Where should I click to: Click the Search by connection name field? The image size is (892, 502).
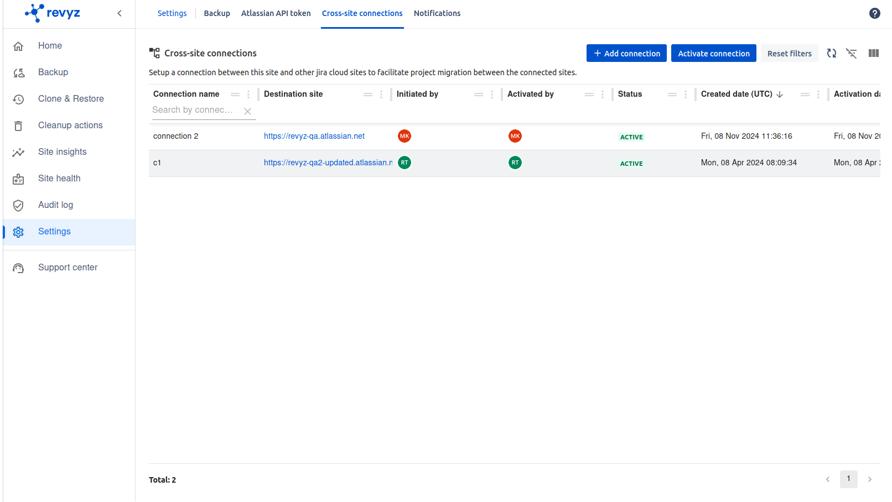tap(194, 110)
